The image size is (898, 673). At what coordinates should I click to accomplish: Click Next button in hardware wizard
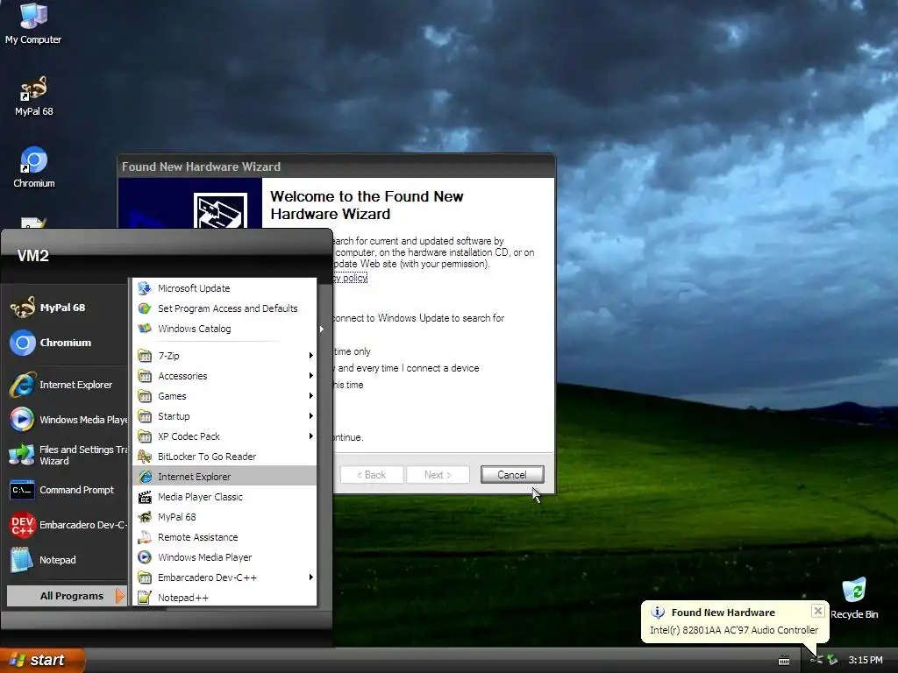[438, 474]
